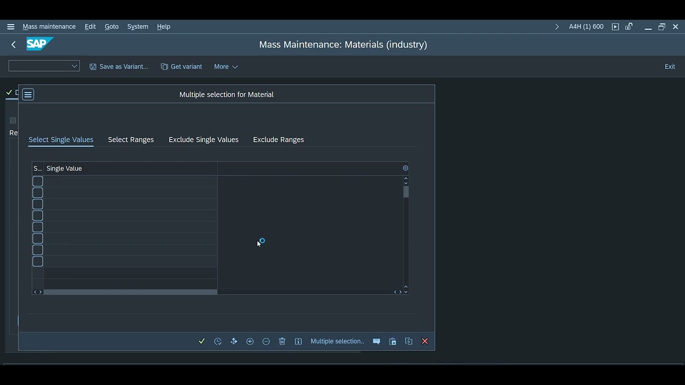Click the import from text file speech-bubble icon
The height and width of the screenshot is (385, 685).
377,341
